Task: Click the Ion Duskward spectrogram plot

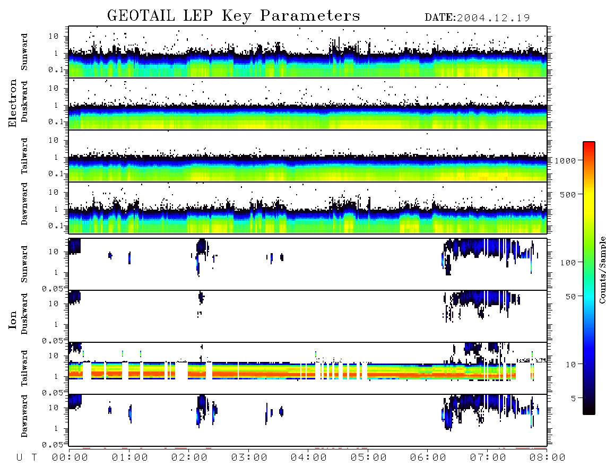Action: [x=308, y=316]
